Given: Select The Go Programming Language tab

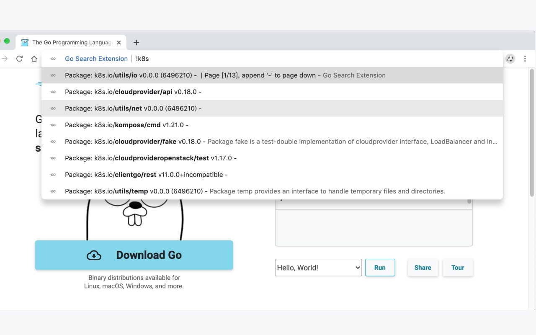Looking at the screenshot, I should (71, 42).
